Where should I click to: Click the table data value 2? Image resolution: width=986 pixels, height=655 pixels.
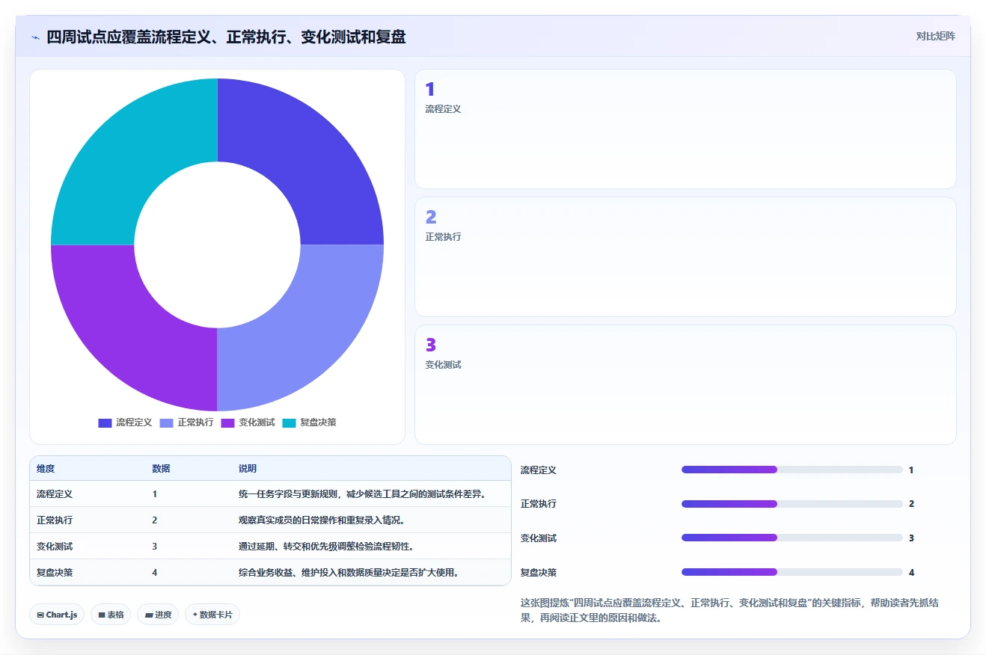155,520
